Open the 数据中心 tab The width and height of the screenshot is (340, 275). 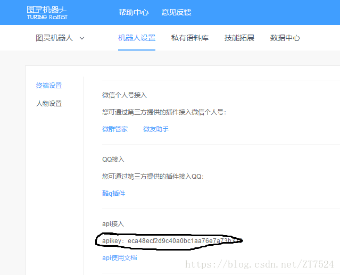[285, 38]
